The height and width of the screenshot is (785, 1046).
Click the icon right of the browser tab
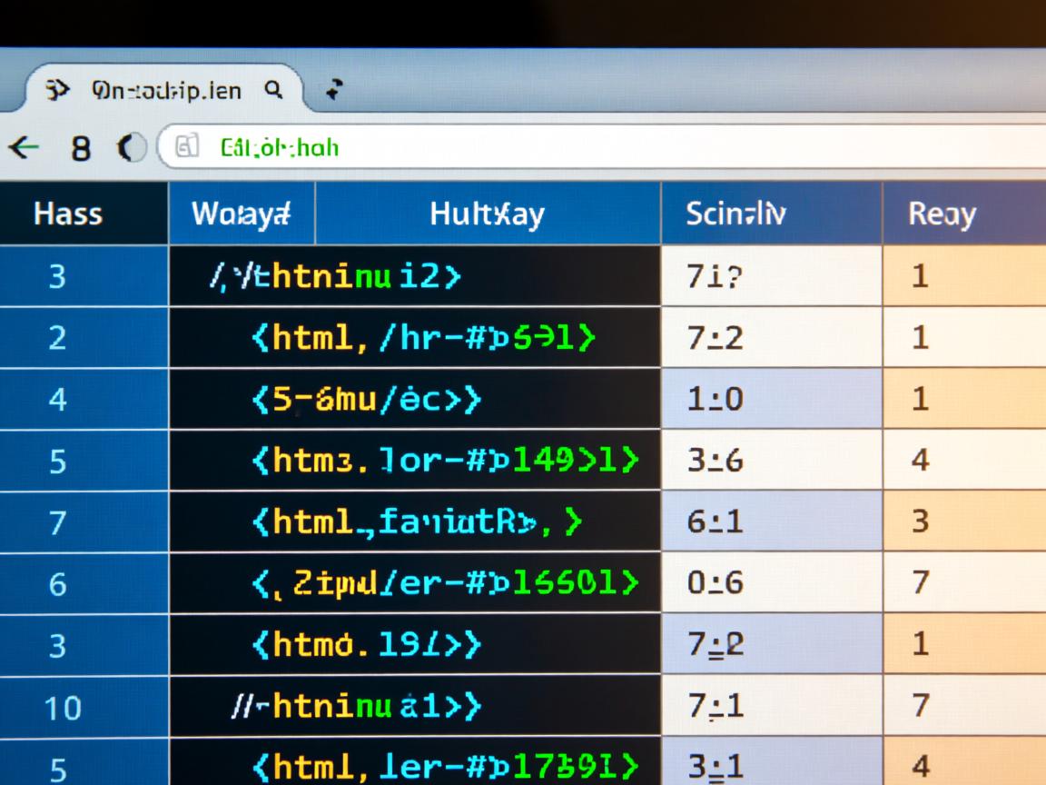point(335,89)
